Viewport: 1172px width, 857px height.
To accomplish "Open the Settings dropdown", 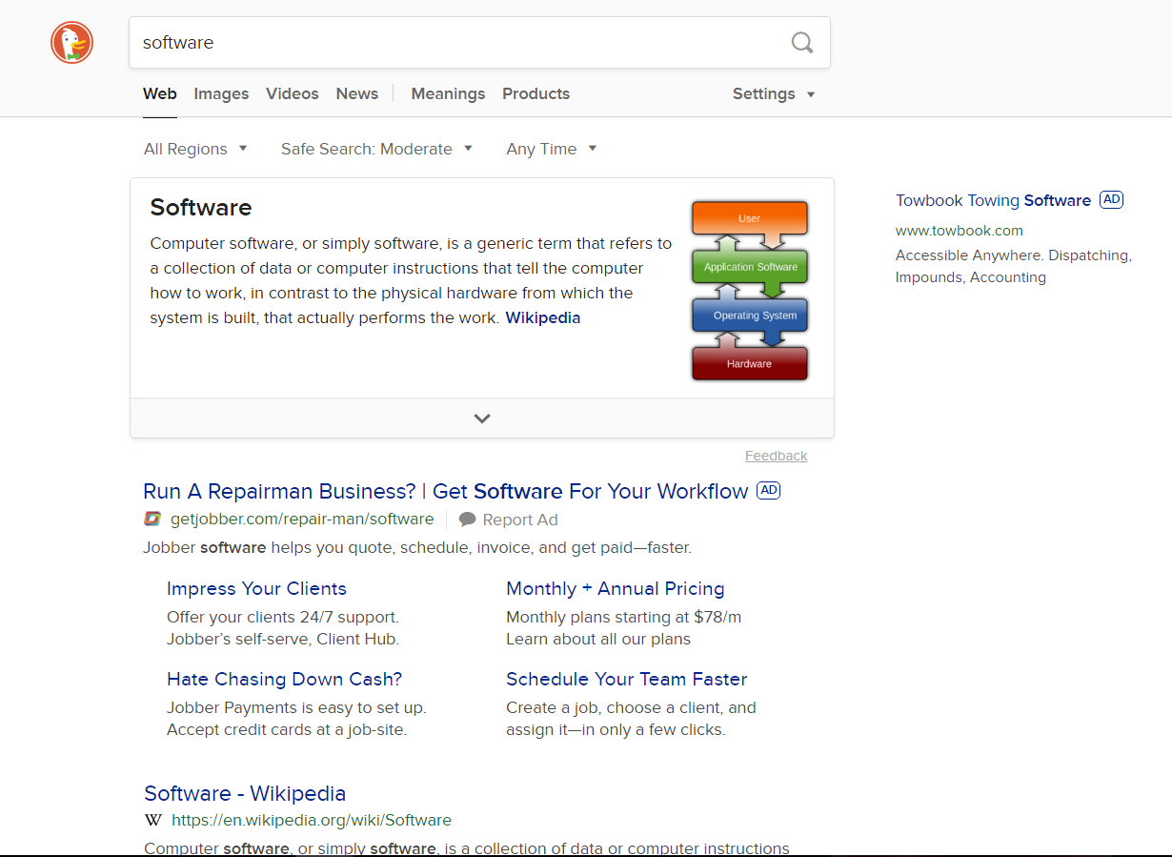I will pyautogui.click(x=774, y=93).
